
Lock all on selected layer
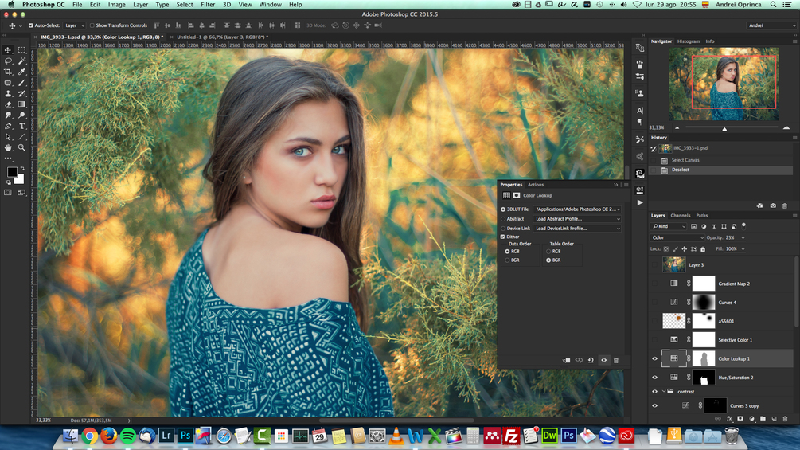(703, 249)
